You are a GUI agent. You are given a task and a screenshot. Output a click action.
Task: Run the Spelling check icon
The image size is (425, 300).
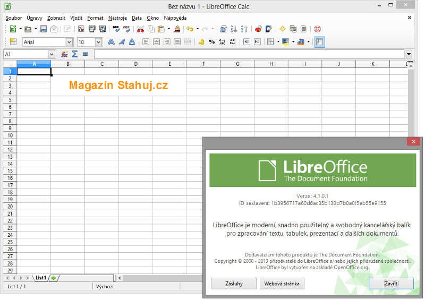coord(116,29)
